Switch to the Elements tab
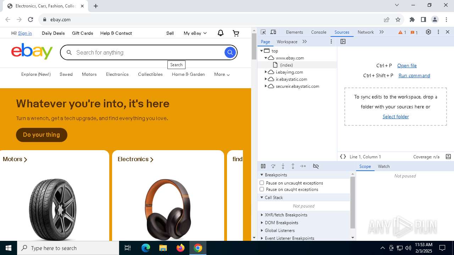 [x=294, y=32]
